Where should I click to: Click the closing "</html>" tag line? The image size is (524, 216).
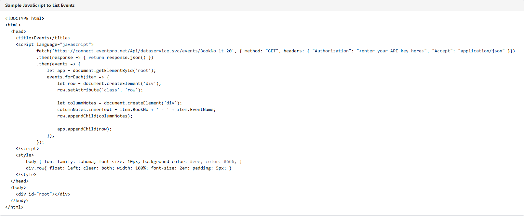[14, 207]
